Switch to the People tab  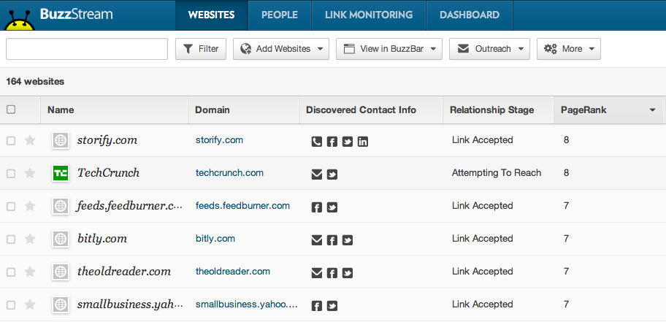click(x=280, y=15)
